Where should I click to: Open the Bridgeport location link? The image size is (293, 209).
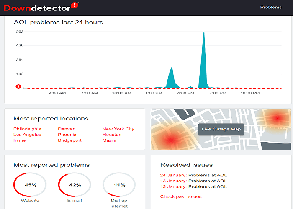[70, 140]
